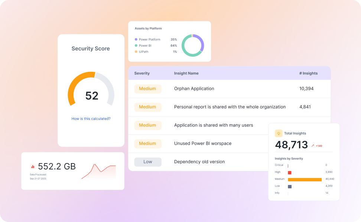Select the orange UiPath legend dot
This screenshot has width=361, height=222.
tap(136, 51)
